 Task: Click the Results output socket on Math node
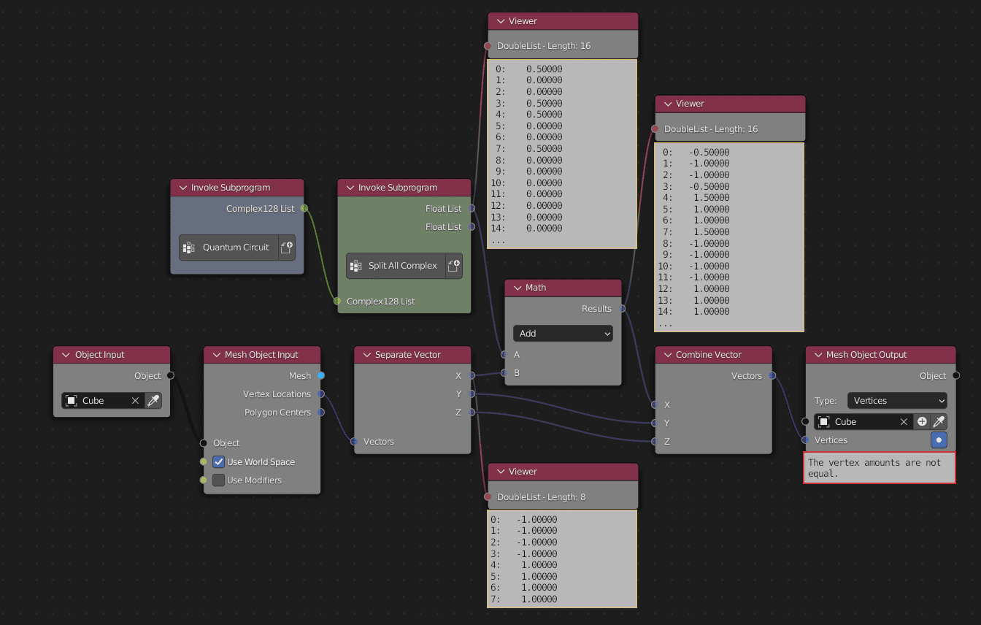pos(621,309)
